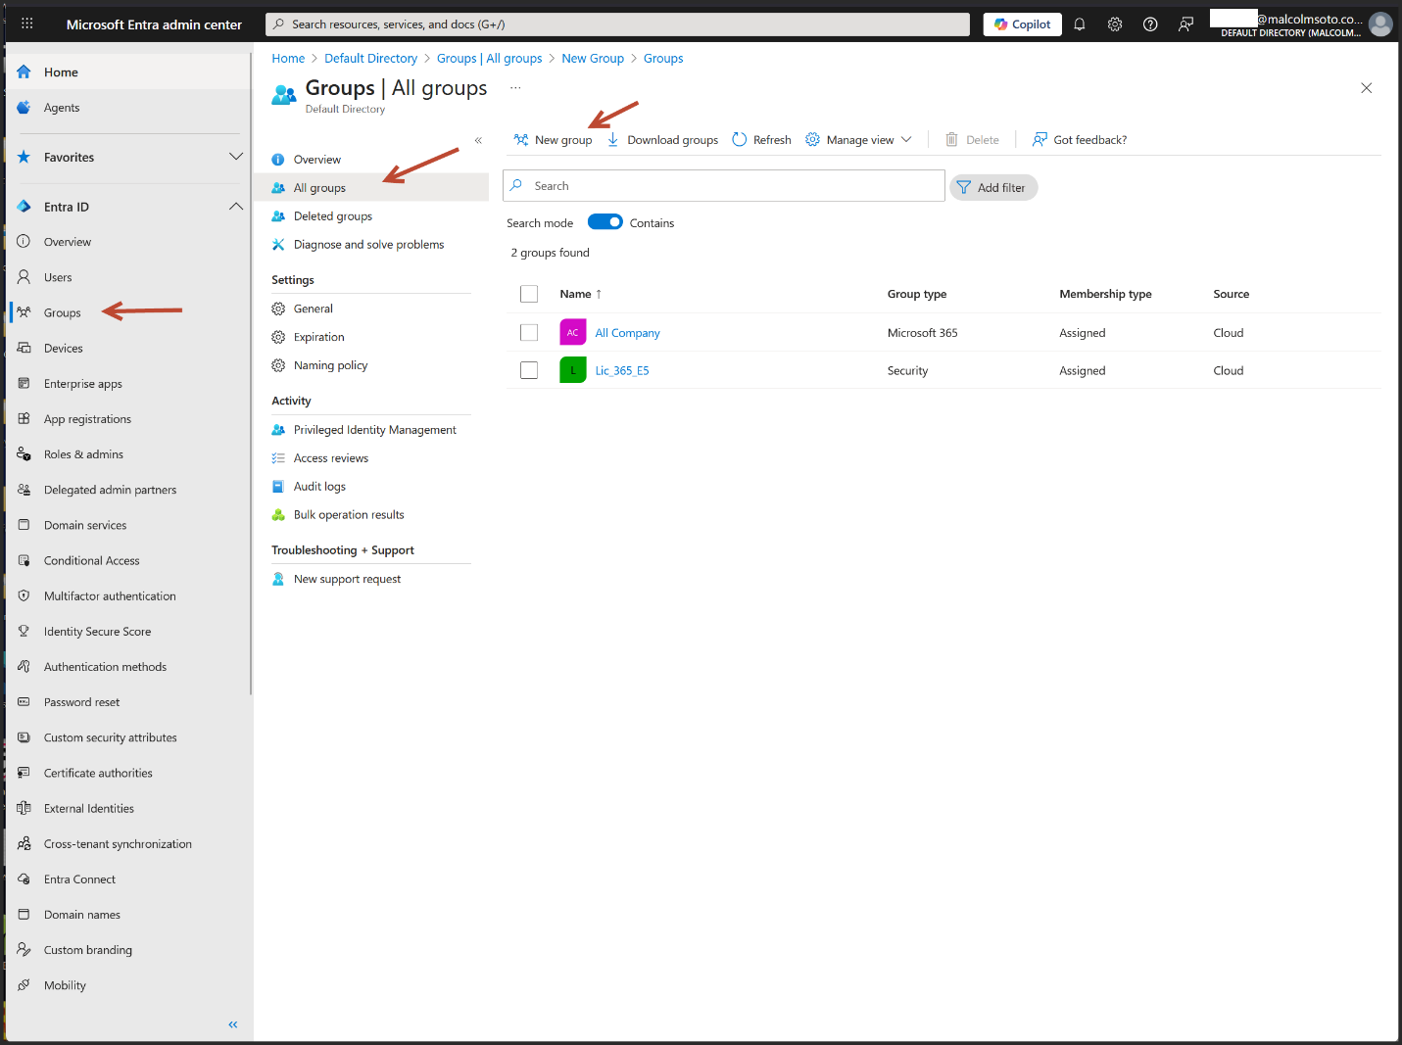Select Audit logs under Activity

click(x=319, y=487)
